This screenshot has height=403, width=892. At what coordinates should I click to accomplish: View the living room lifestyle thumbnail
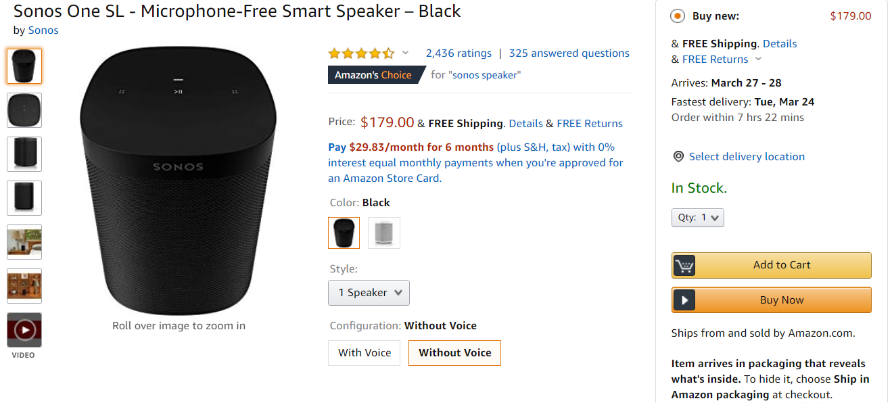[x=24, y=242]
